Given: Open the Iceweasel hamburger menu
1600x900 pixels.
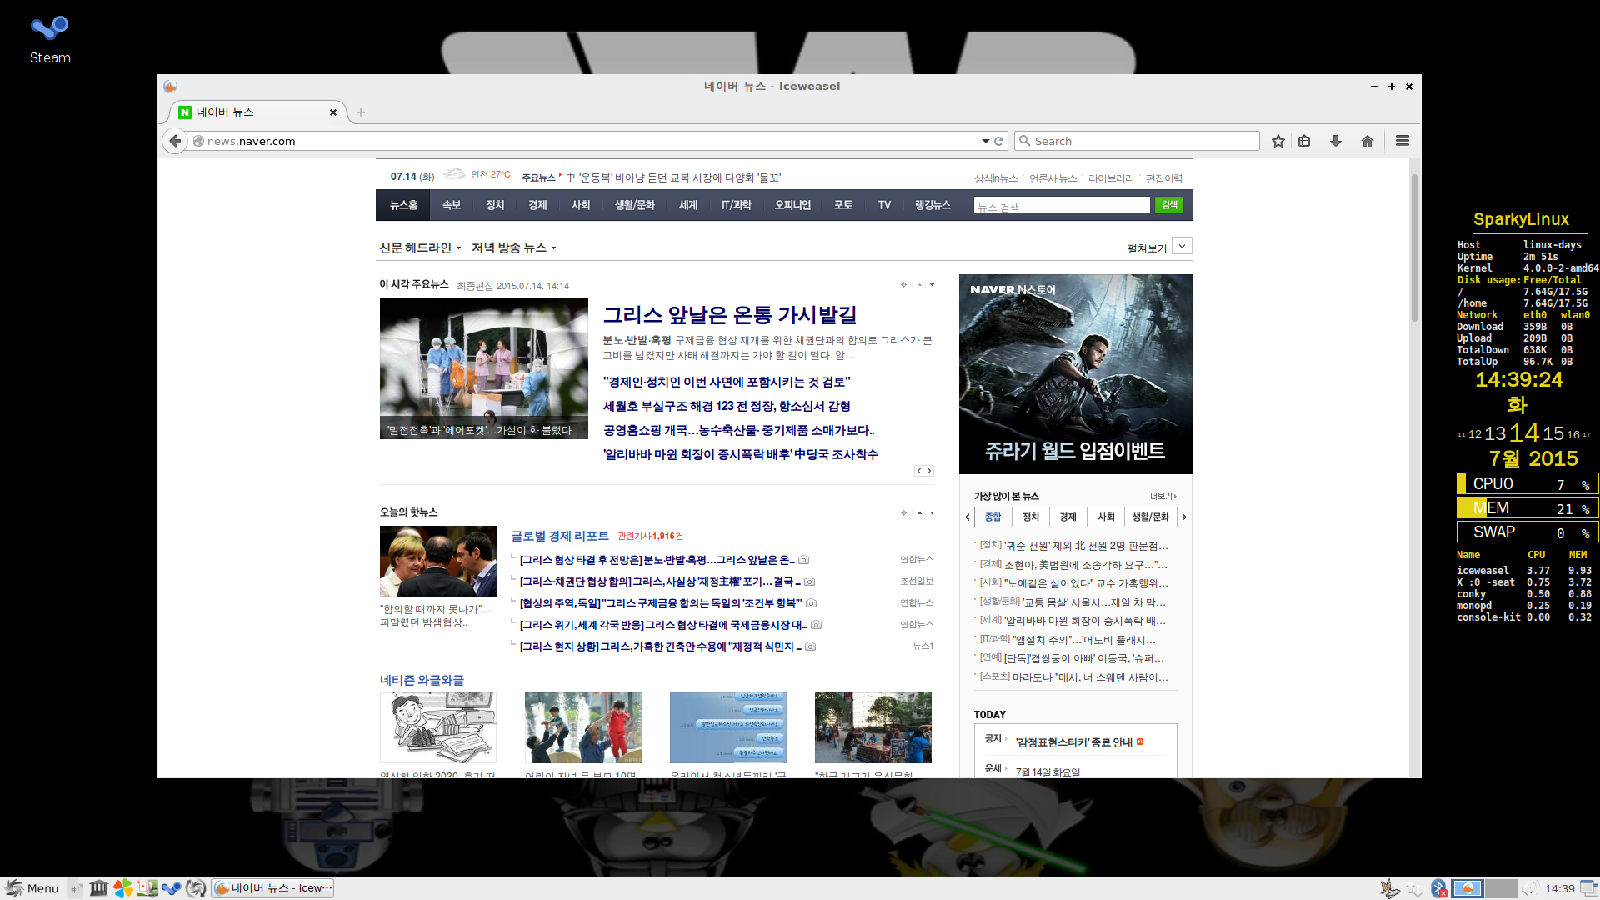Looking at the screenshot, I should pos(1402,141).
